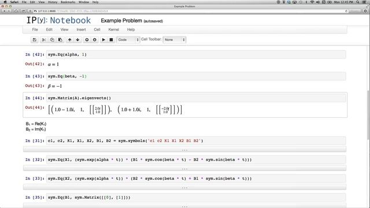Click the menu bar clock Mon 12:45 PM
The height and width of the screenshot is (208, 370).
[x=343, y=2]
